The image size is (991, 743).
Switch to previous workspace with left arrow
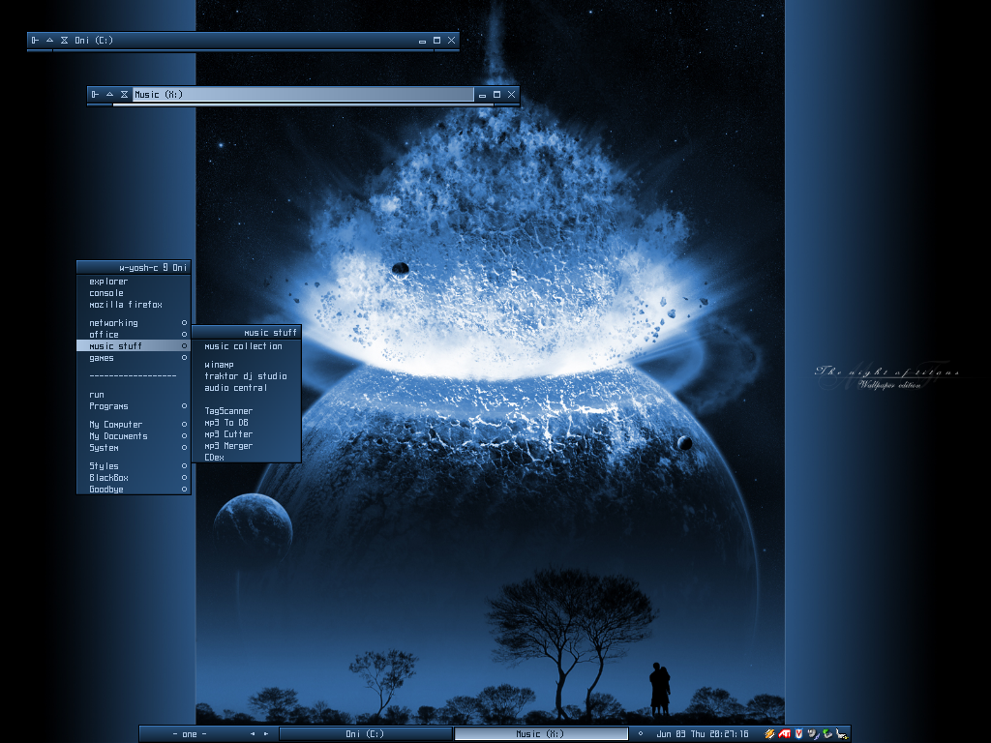tap(253, 733)
